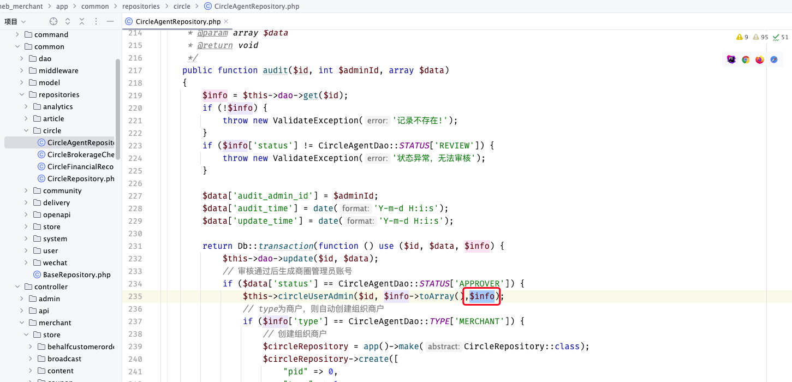
Task: Click CircleRepository::class on line 239
Action: point(521,347)
